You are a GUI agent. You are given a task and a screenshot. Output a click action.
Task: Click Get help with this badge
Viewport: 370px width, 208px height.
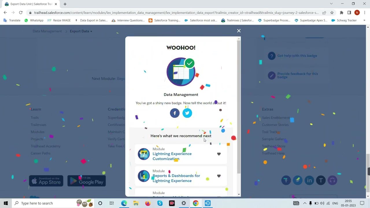pyautogui.click(x=297, y=56)
